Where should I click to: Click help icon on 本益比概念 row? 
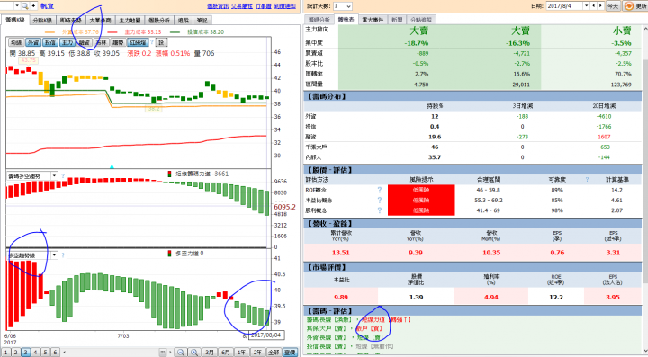[380, 201]
